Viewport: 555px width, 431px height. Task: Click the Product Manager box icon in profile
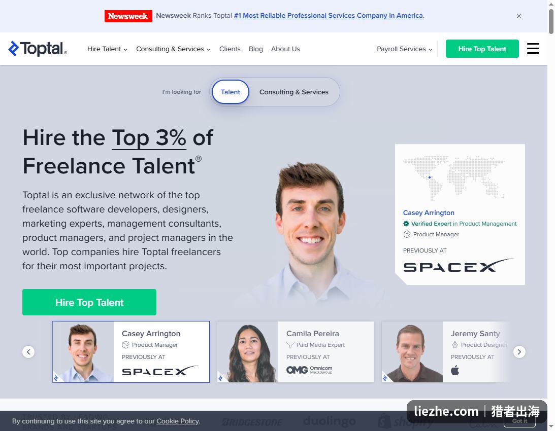pos(407,234)
